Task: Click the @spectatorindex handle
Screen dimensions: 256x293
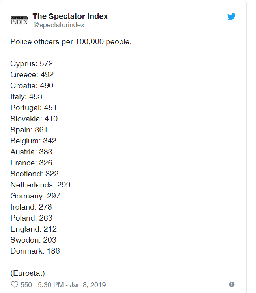Action: click(58, 25)
